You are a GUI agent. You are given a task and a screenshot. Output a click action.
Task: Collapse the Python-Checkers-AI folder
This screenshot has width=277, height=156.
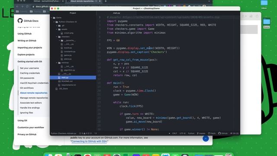point(54,22)
